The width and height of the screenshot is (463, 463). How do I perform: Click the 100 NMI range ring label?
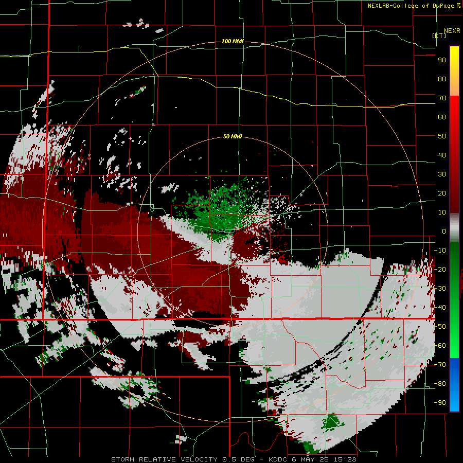(x=233, y=41)
